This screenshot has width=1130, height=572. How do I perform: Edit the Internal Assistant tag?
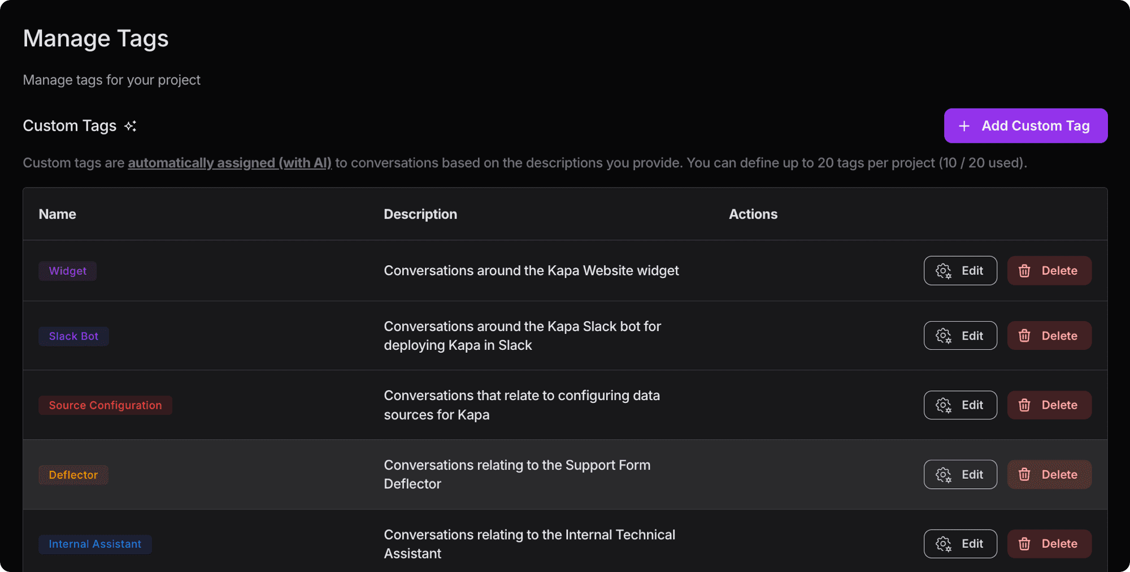click(x=960, y=544)
